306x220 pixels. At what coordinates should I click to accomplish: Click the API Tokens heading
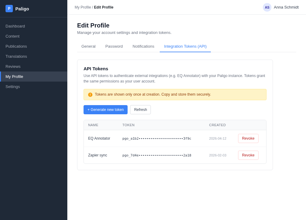tap(96, 69)
